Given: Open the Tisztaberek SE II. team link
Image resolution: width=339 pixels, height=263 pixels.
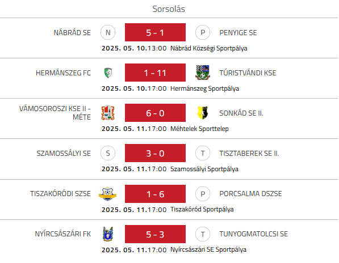Looking at the screenshot, I should [x=249, y=154].
